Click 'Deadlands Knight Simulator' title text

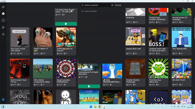[88, 73]
